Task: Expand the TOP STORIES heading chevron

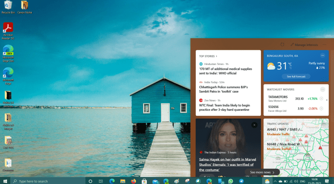Action: 216,56
